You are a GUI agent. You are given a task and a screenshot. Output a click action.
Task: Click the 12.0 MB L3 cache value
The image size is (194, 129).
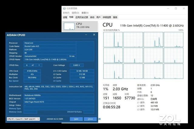[155, 110]
